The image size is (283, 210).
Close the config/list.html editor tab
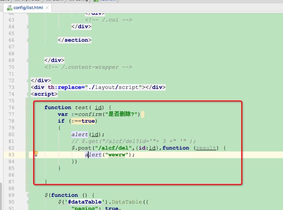(x=47, y=8)
